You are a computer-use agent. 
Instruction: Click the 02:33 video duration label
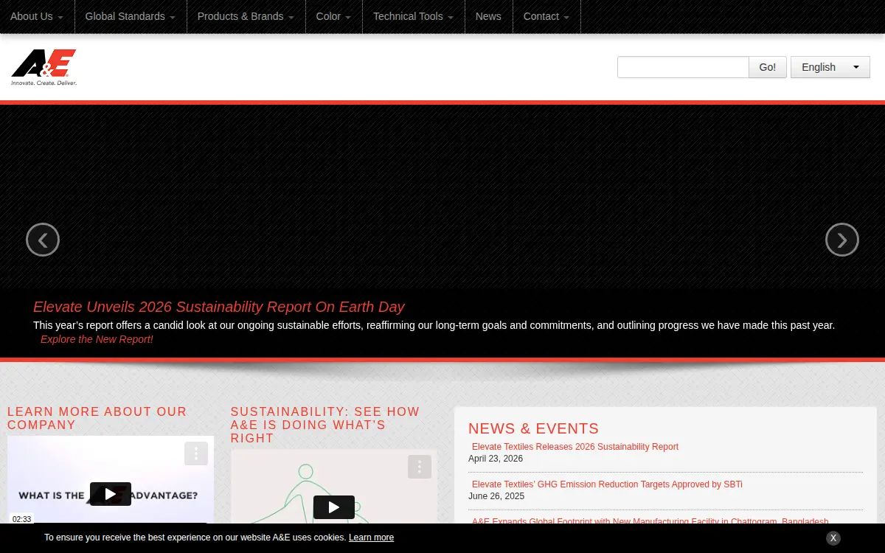(22, 519)
